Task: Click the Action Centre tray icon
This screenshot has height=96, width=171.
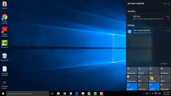Action: pos(156,94)
